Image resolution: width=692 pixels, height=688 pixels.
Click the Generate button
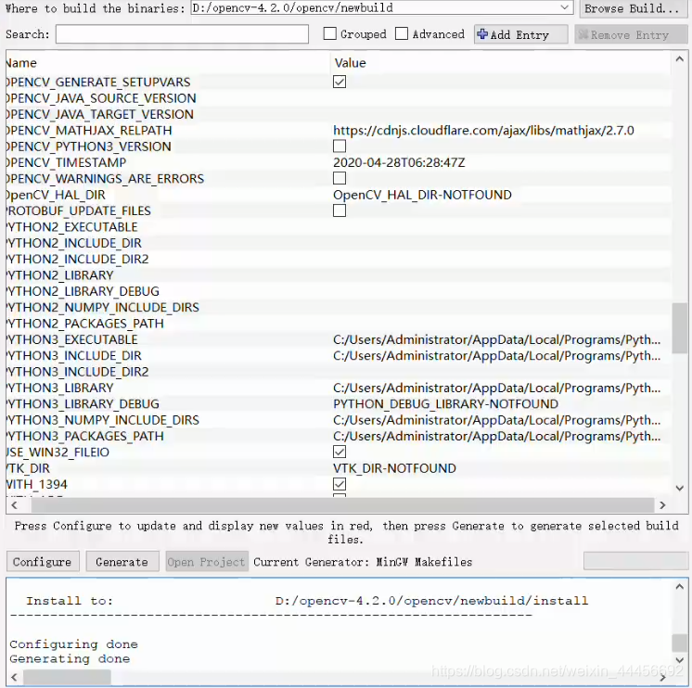[x=122, y=561]
